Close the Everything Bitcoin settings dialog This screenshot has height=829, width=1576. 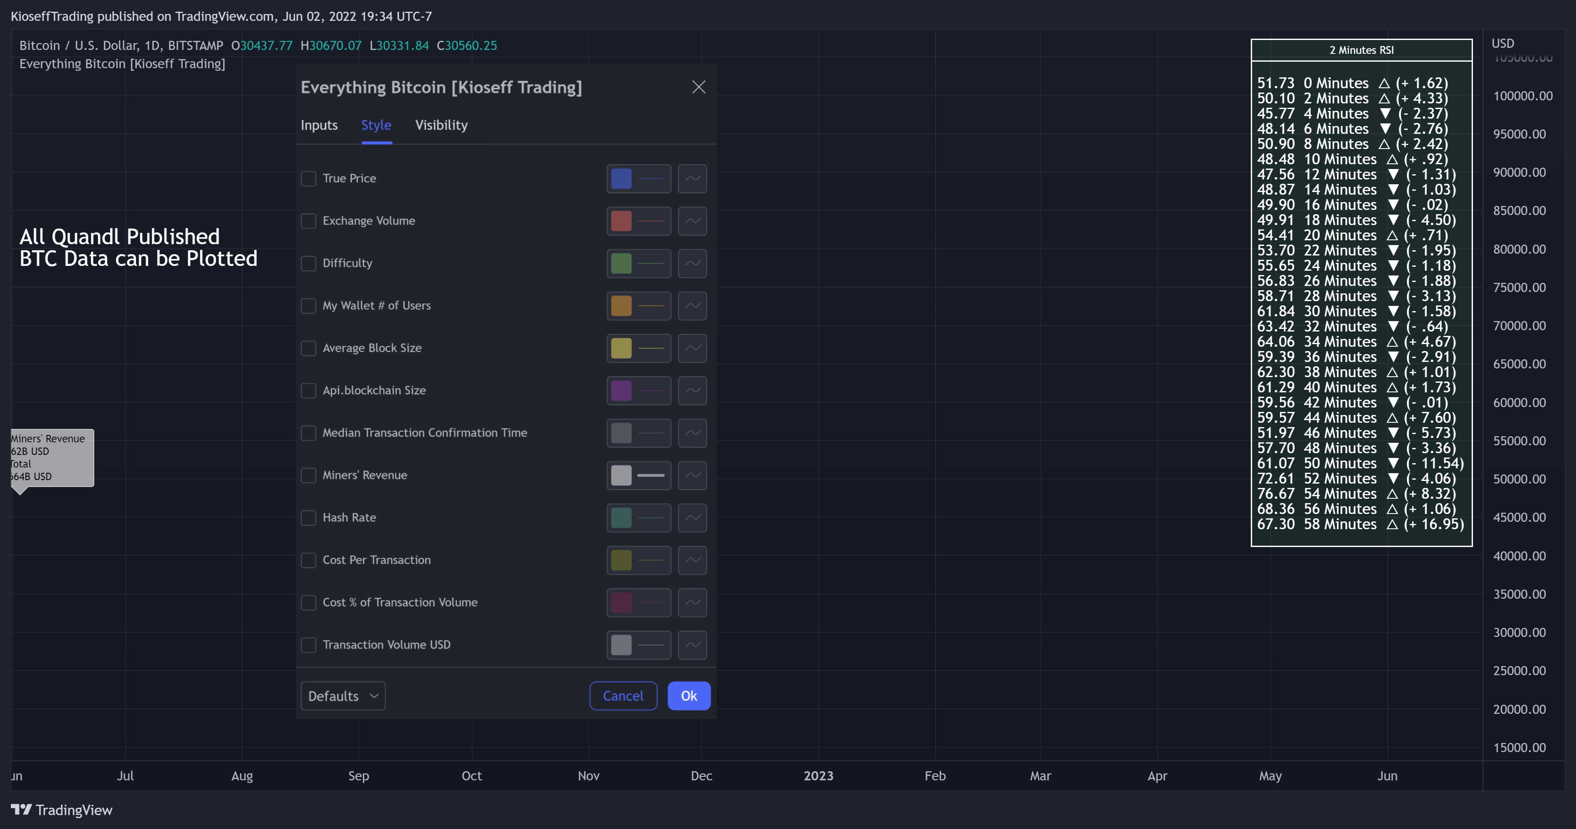pyautogui.click(x=698, y=87)
